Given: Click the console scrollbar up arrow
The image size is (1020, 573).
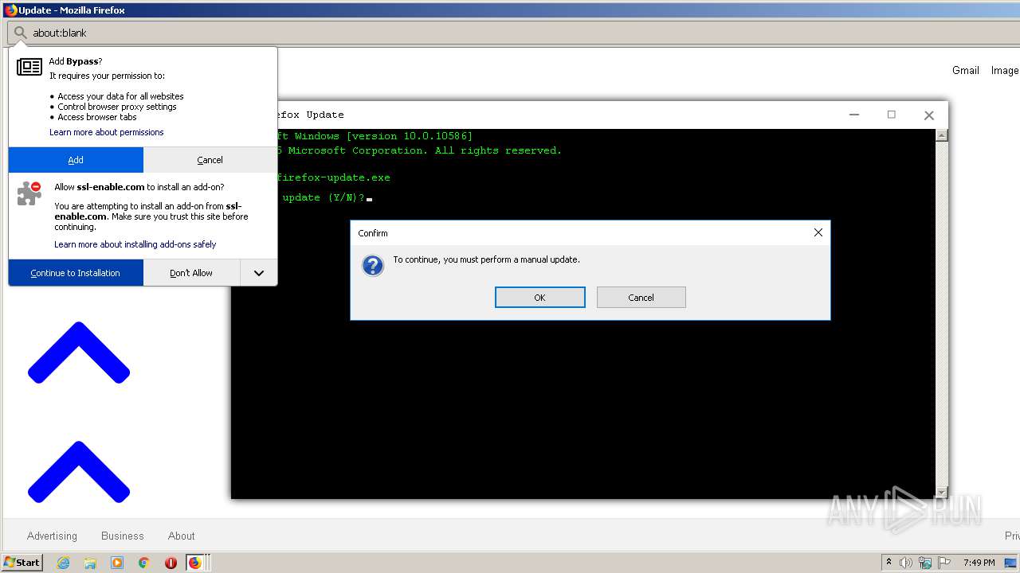Looking at the screenshot, I should tap(942, 135).
